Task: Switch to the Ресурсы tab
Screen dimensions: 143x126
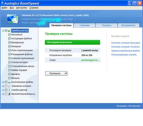Action: pos(106,25)
